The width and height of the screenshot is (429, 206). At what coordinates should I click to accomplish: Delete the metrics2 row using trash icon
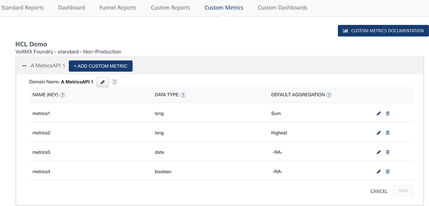click(388, 133)
